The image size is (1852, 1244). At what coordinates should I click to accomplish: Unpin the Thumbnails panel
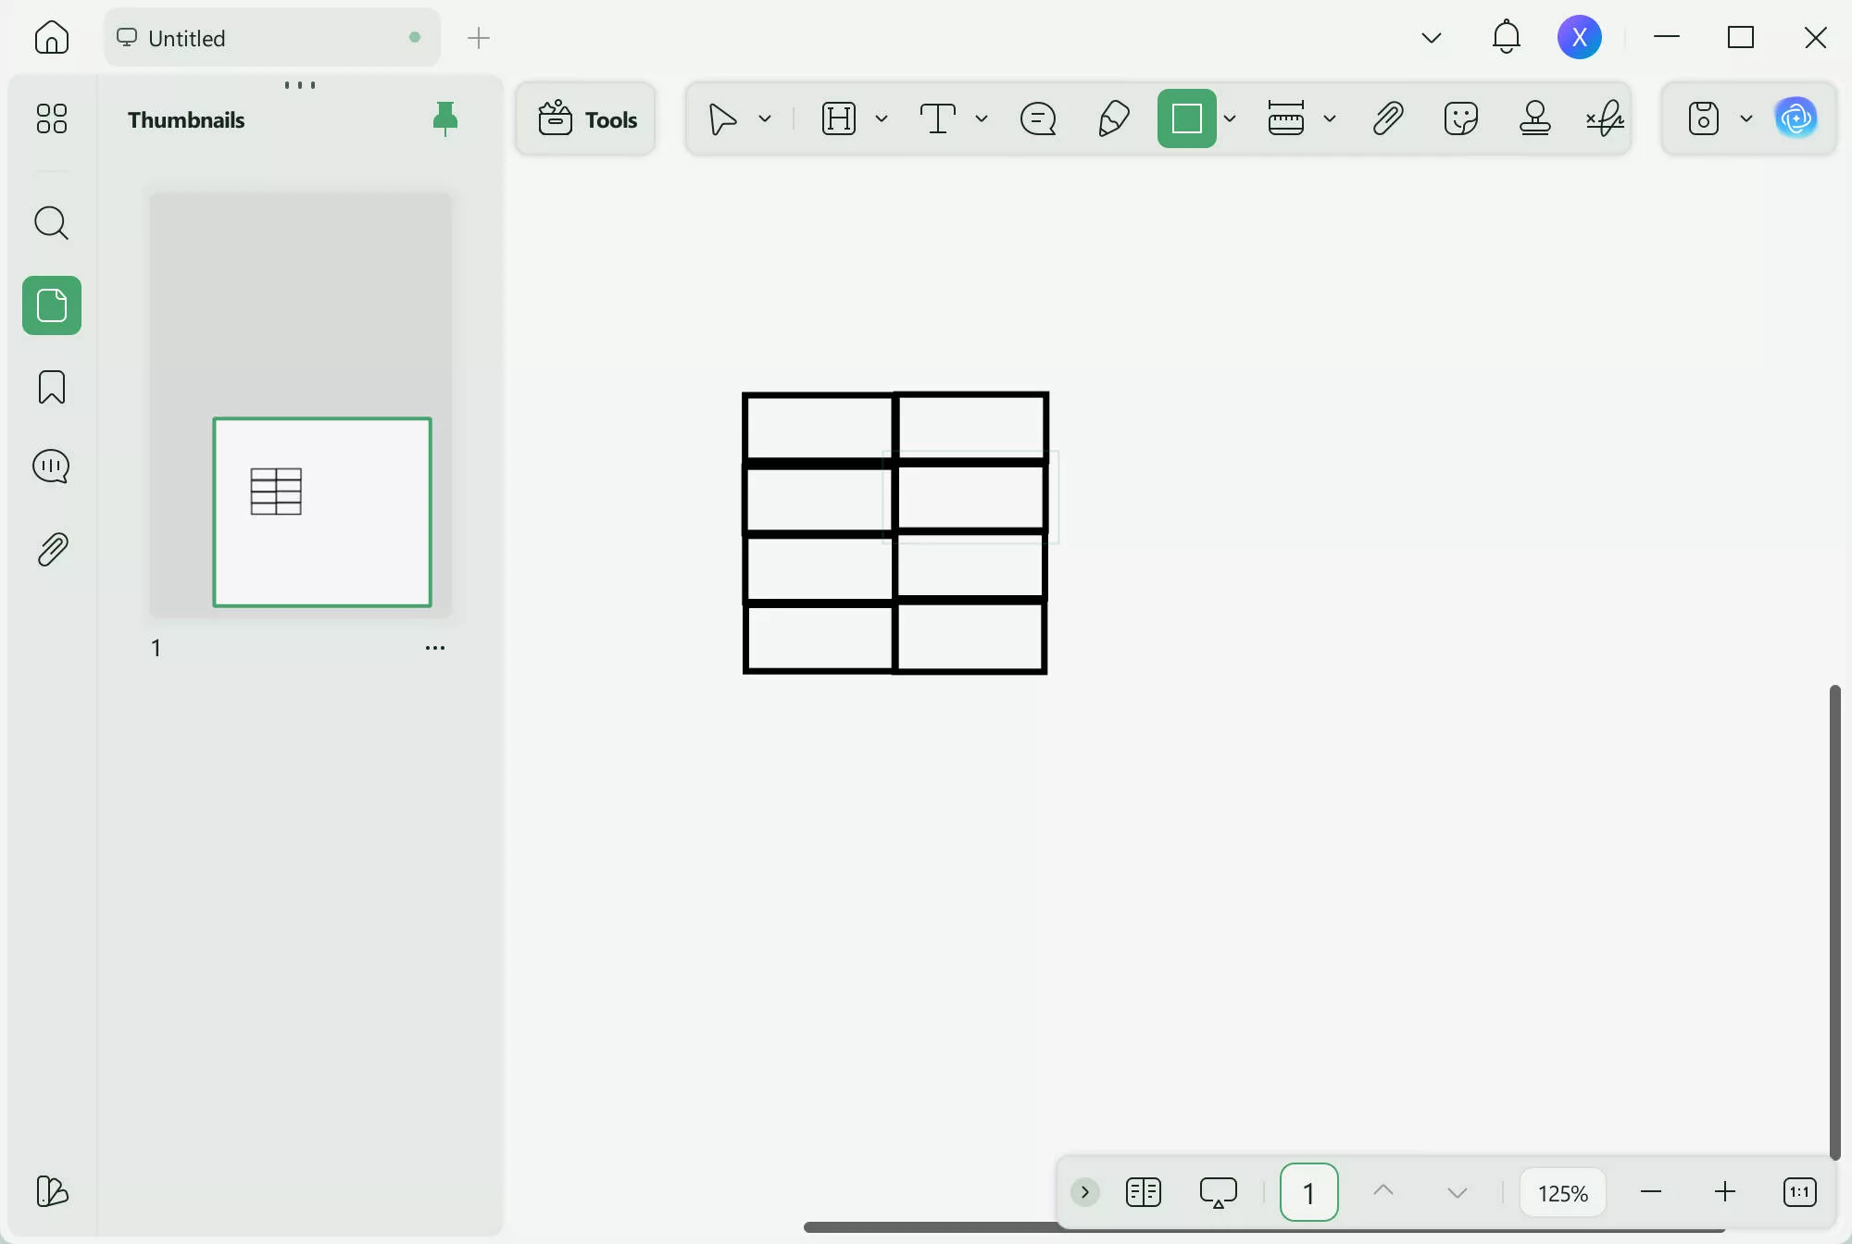[x=445, y=119]
